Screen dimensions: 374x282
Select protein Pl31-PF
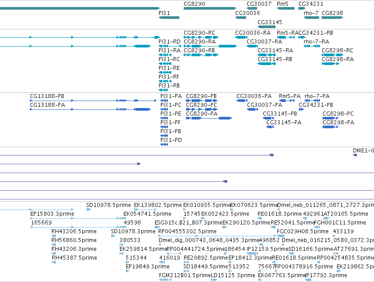point(164,127)
